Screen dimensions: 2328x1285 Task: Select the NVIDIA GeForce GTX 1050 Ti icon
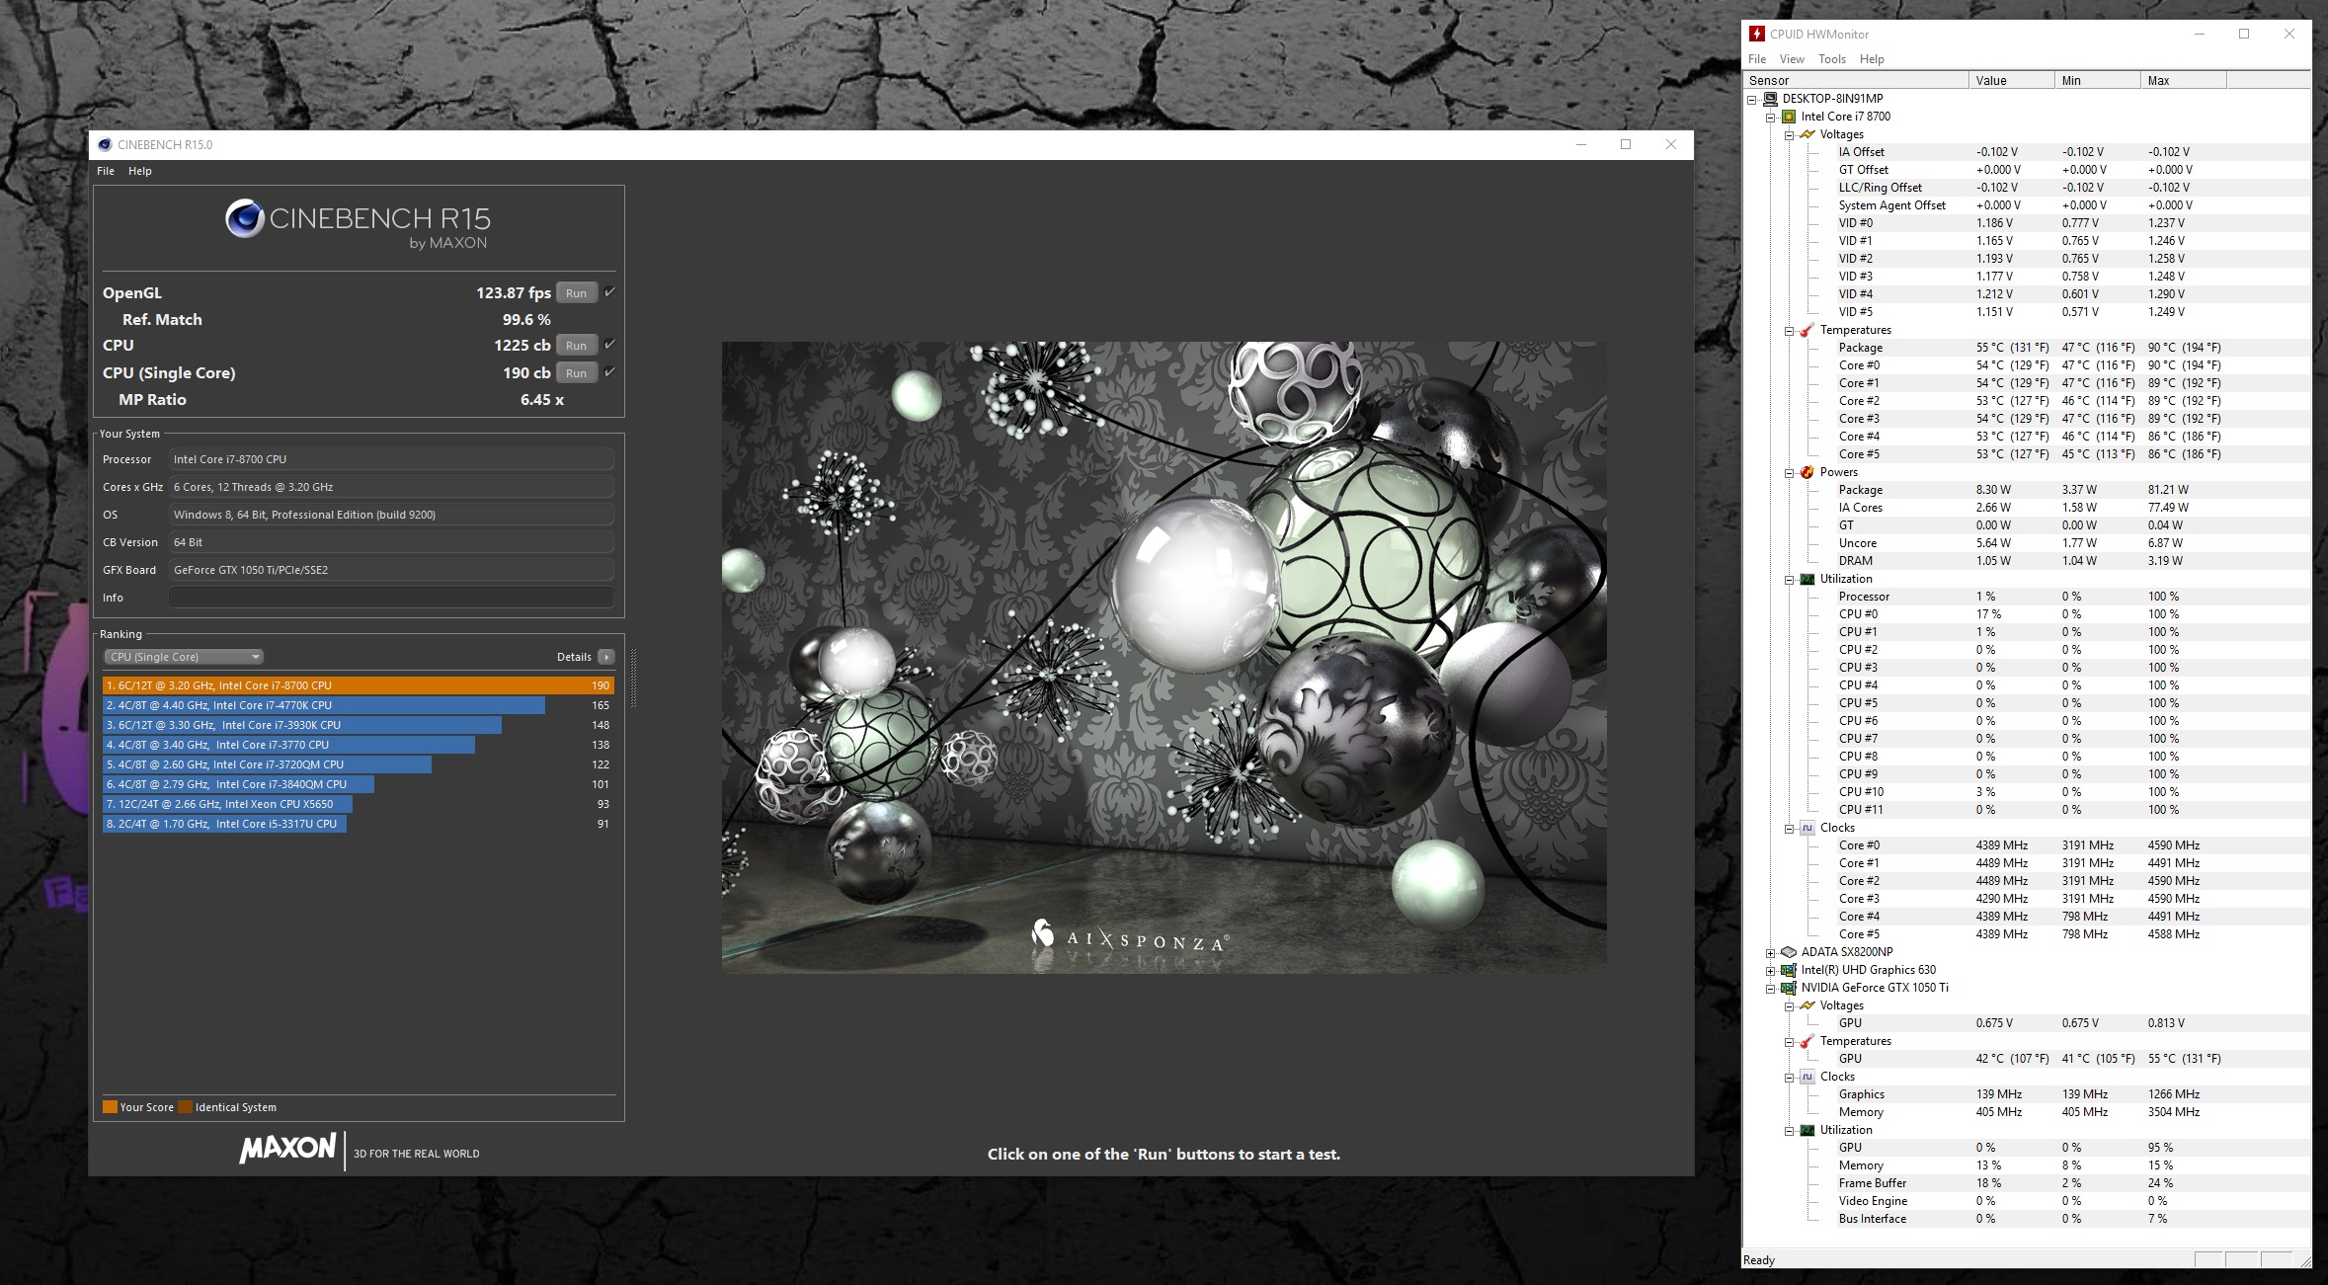click(x=1789, y=988)
